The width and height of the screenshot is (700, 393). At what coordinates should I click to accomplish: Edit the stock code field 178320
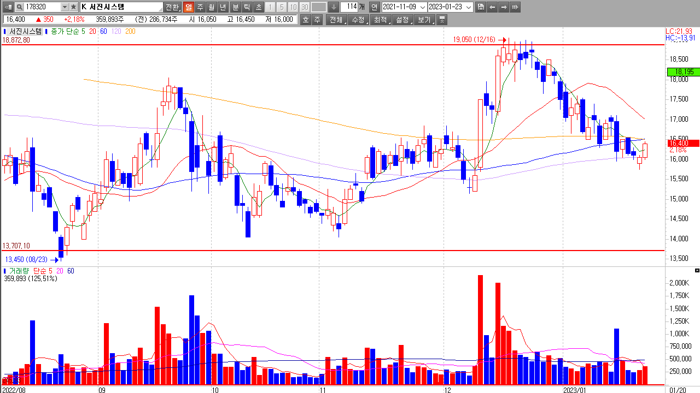42,7
